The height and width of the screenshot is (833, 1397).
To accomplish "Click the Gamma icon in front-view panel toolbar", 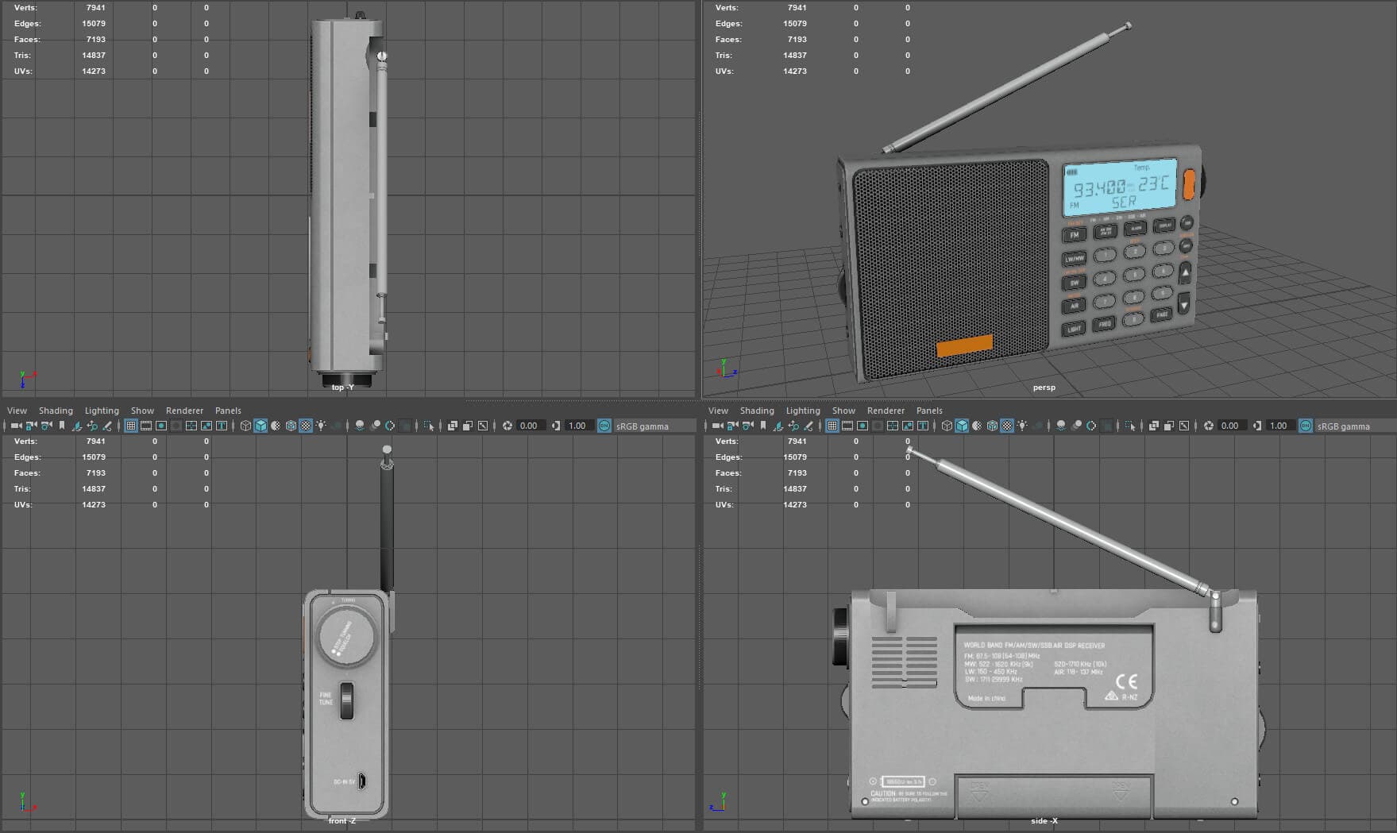I will pos(556,426).
